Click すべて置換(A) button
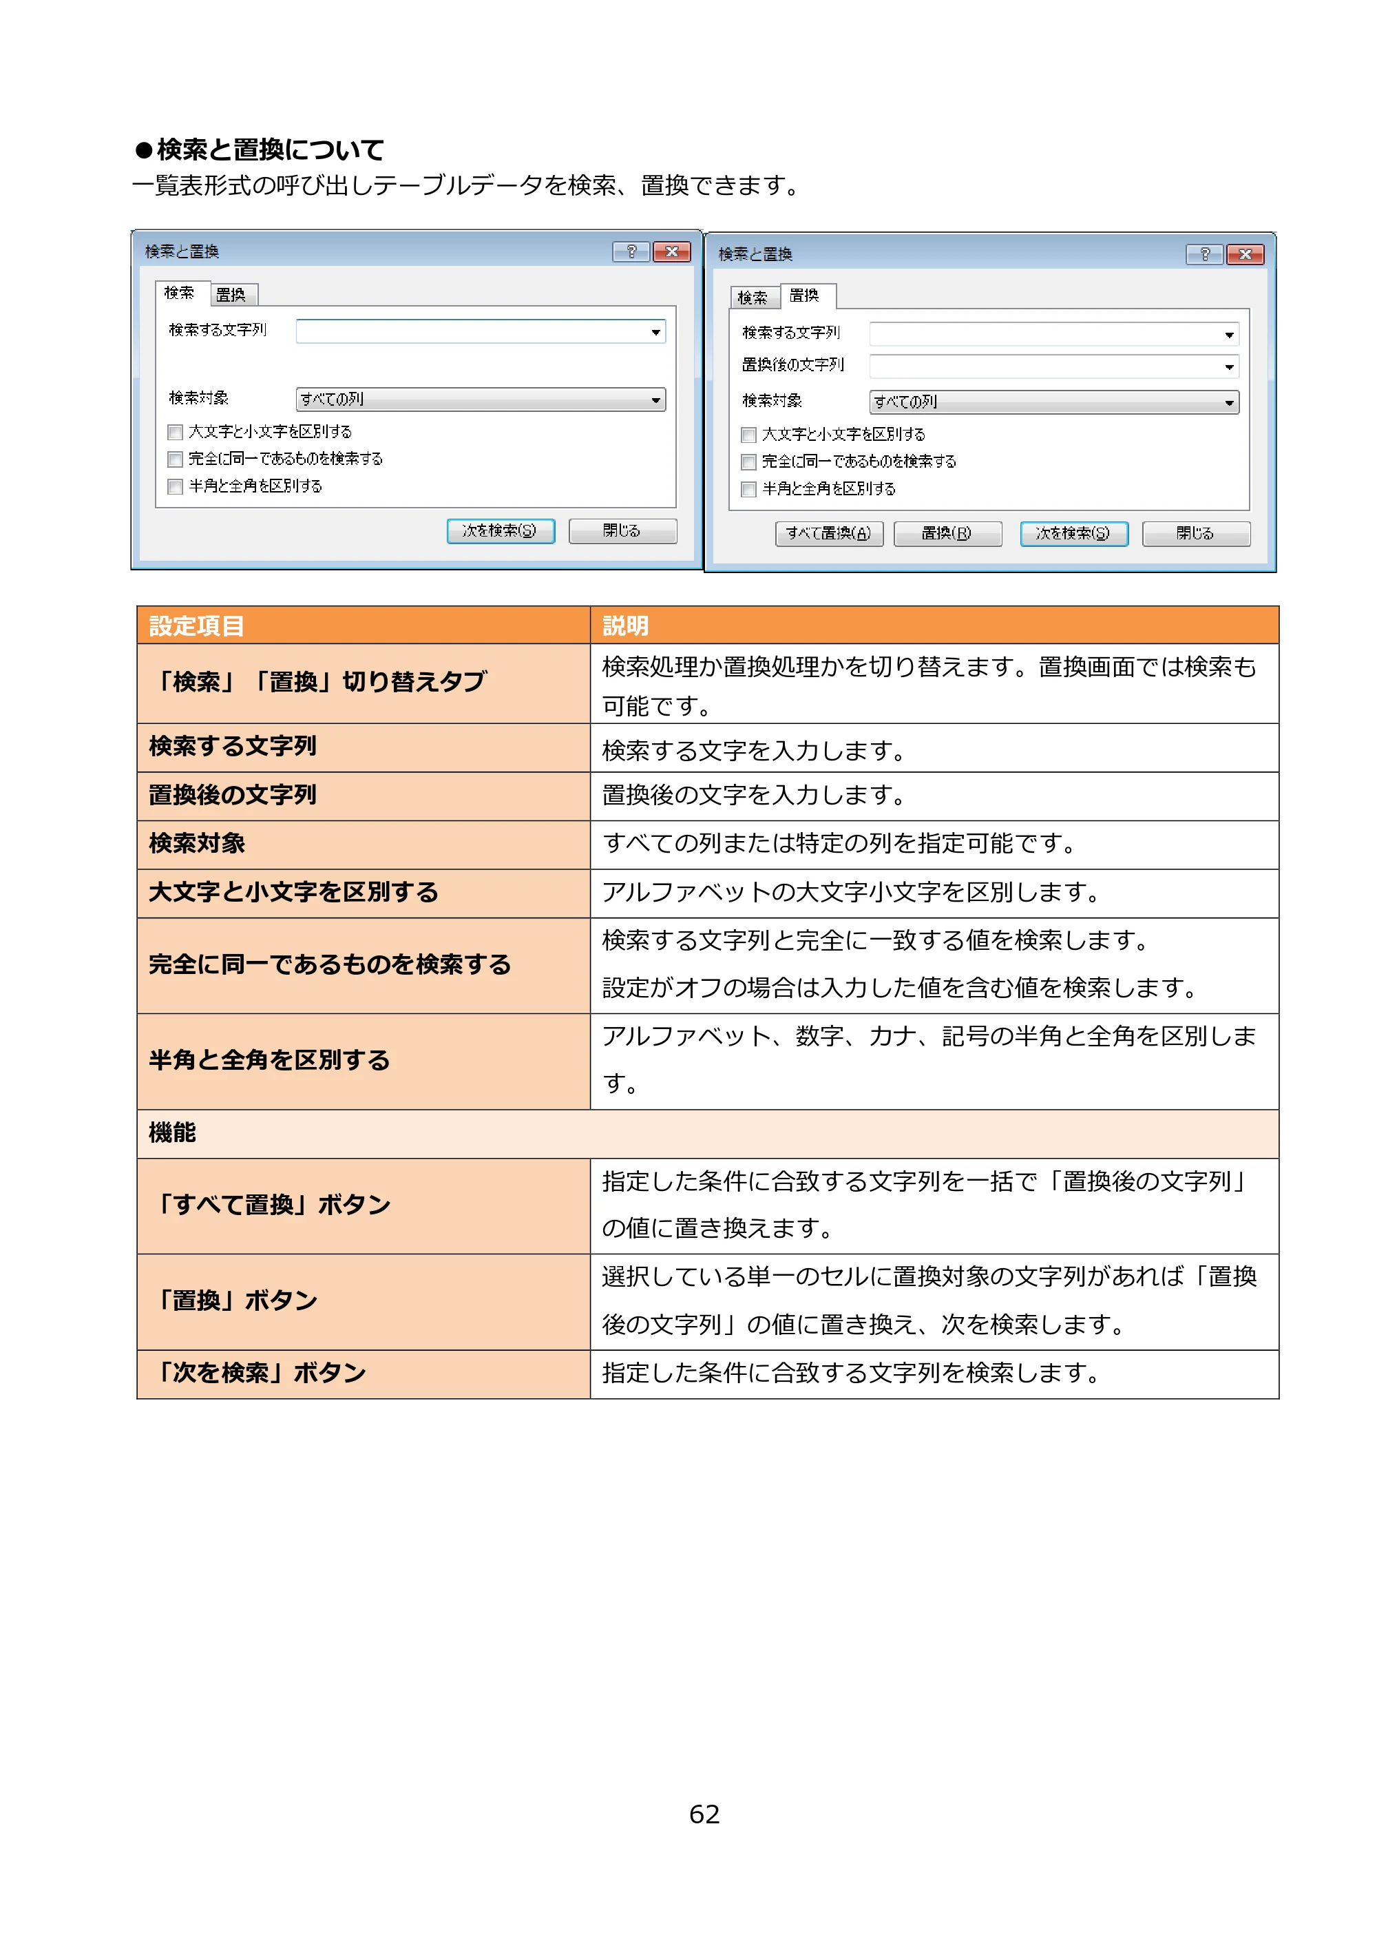1377x1948 pixels. pos(828,534)
